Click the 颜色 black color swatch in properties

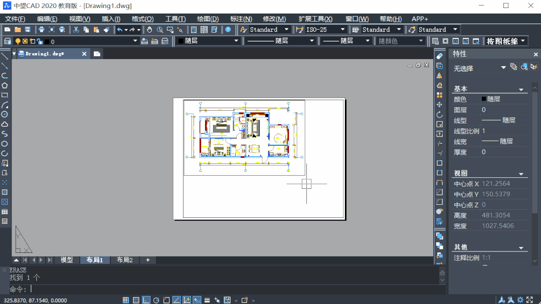click(484, 99)
